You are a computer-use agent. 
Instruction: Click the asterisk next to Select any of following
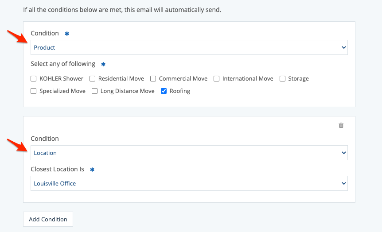point(103,64)
